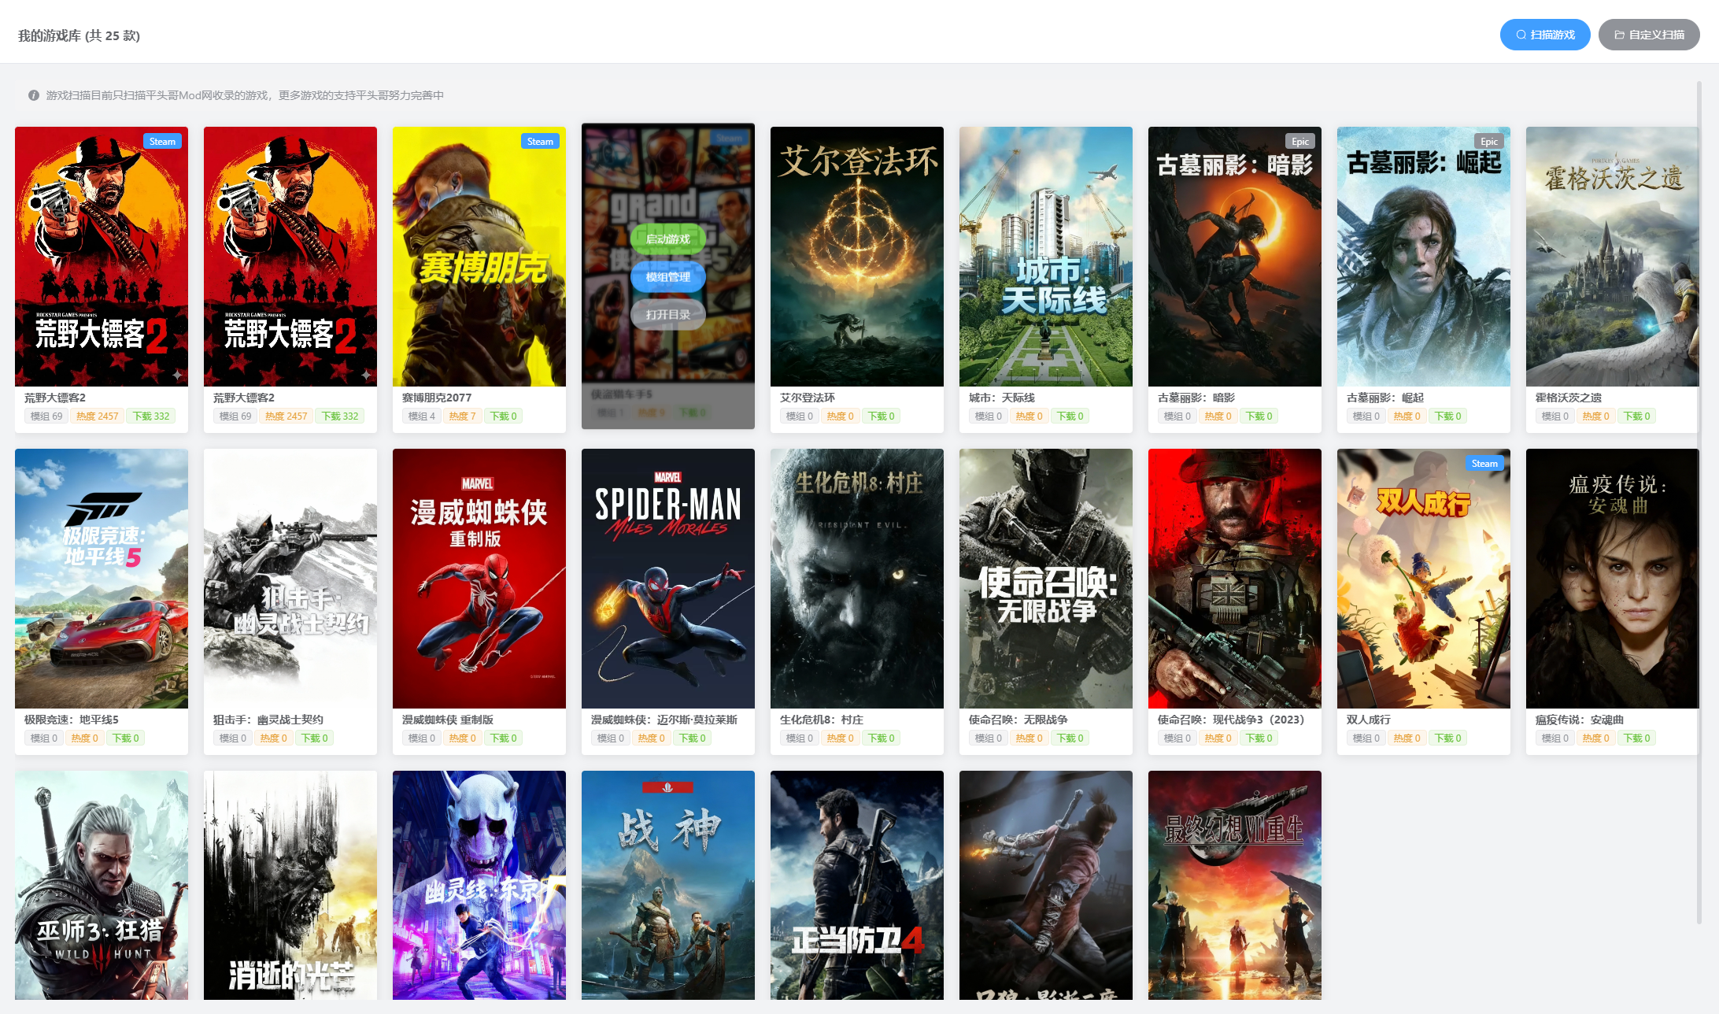The height and width of the screenshot is (1014, 1719).
Task: Open the 艾尔登法环 game cover
Action: [856, 257]
